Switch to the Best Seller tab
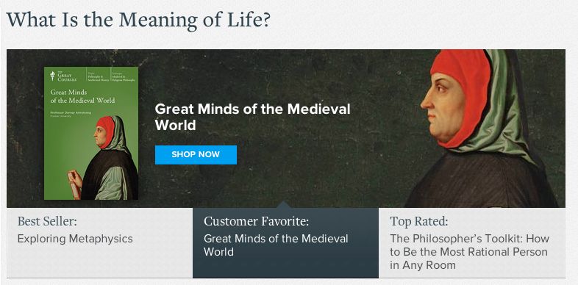 click(x=99, y=242)
